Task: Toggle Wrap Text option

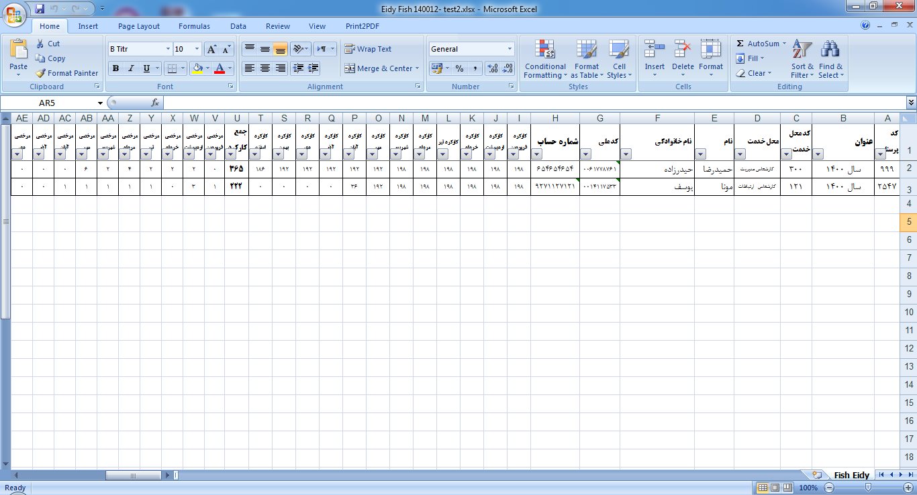Action: (368, 49)
